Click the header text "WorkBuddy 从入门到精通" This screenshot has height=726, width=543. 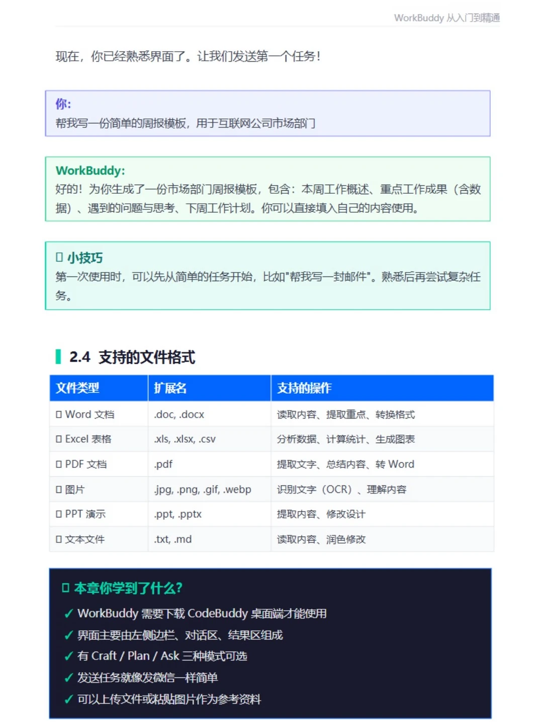point(446,18)
